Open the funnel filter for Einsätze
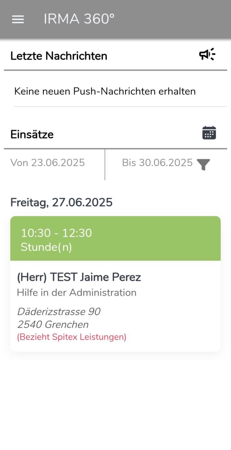The image size is (231, 450). coord(203,164)
